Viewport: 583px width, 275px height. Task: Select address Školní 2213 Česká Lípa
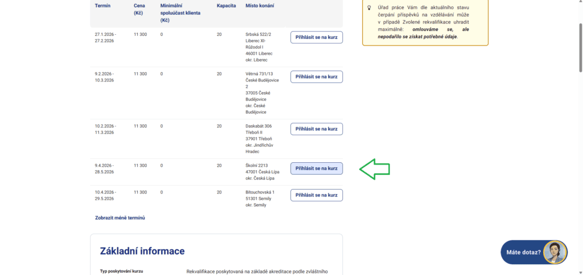tap(262, 172)
